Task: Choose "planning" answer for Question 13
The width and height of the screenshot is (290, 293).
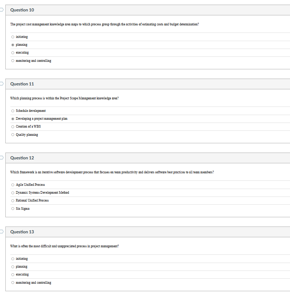Action: tap(13, 266)
